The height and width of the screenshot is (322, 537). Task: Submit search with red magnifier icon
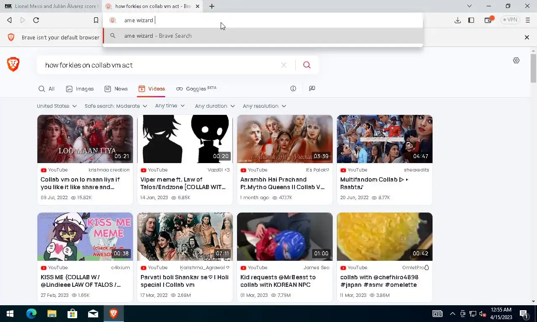tap(307, 65)
